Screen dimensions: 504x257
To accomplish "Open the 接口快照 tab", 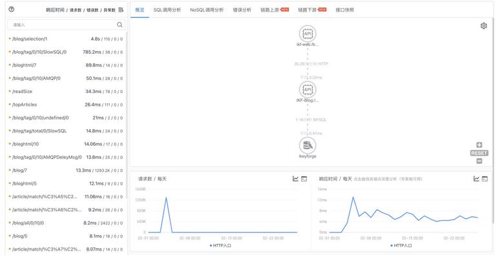I will (x=345, y=10).
